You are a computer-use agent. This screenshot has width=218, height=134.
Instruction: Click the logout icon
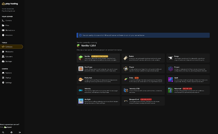(x=20, y=132)
